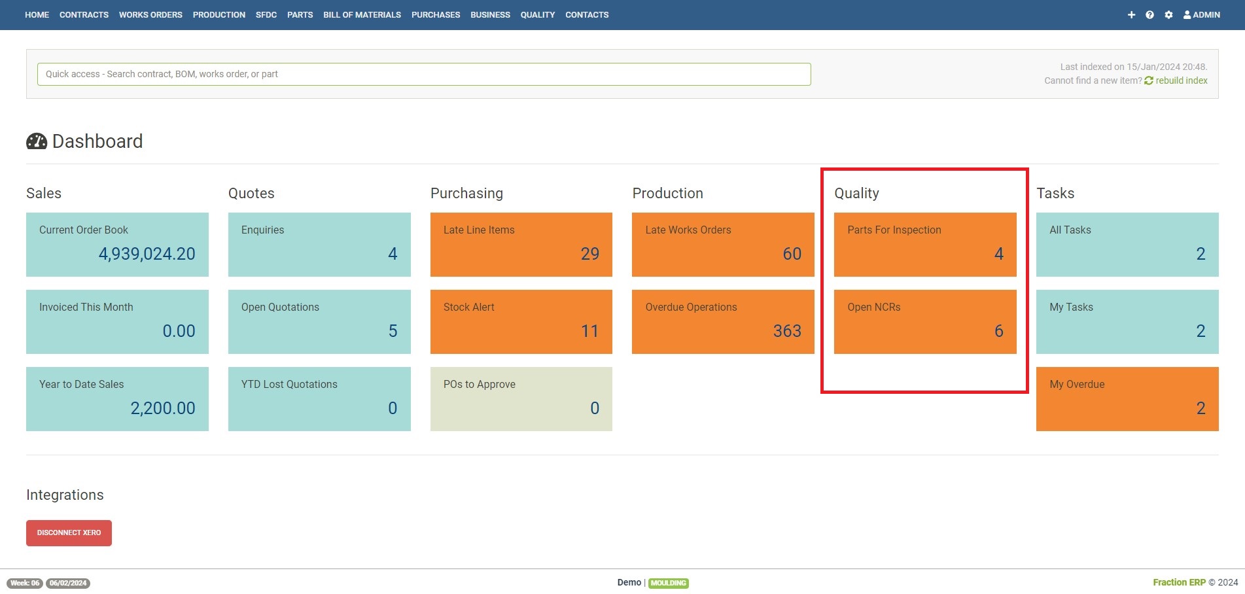Focus the Quick access search field

pyautogui.click(x=424, y=75)
